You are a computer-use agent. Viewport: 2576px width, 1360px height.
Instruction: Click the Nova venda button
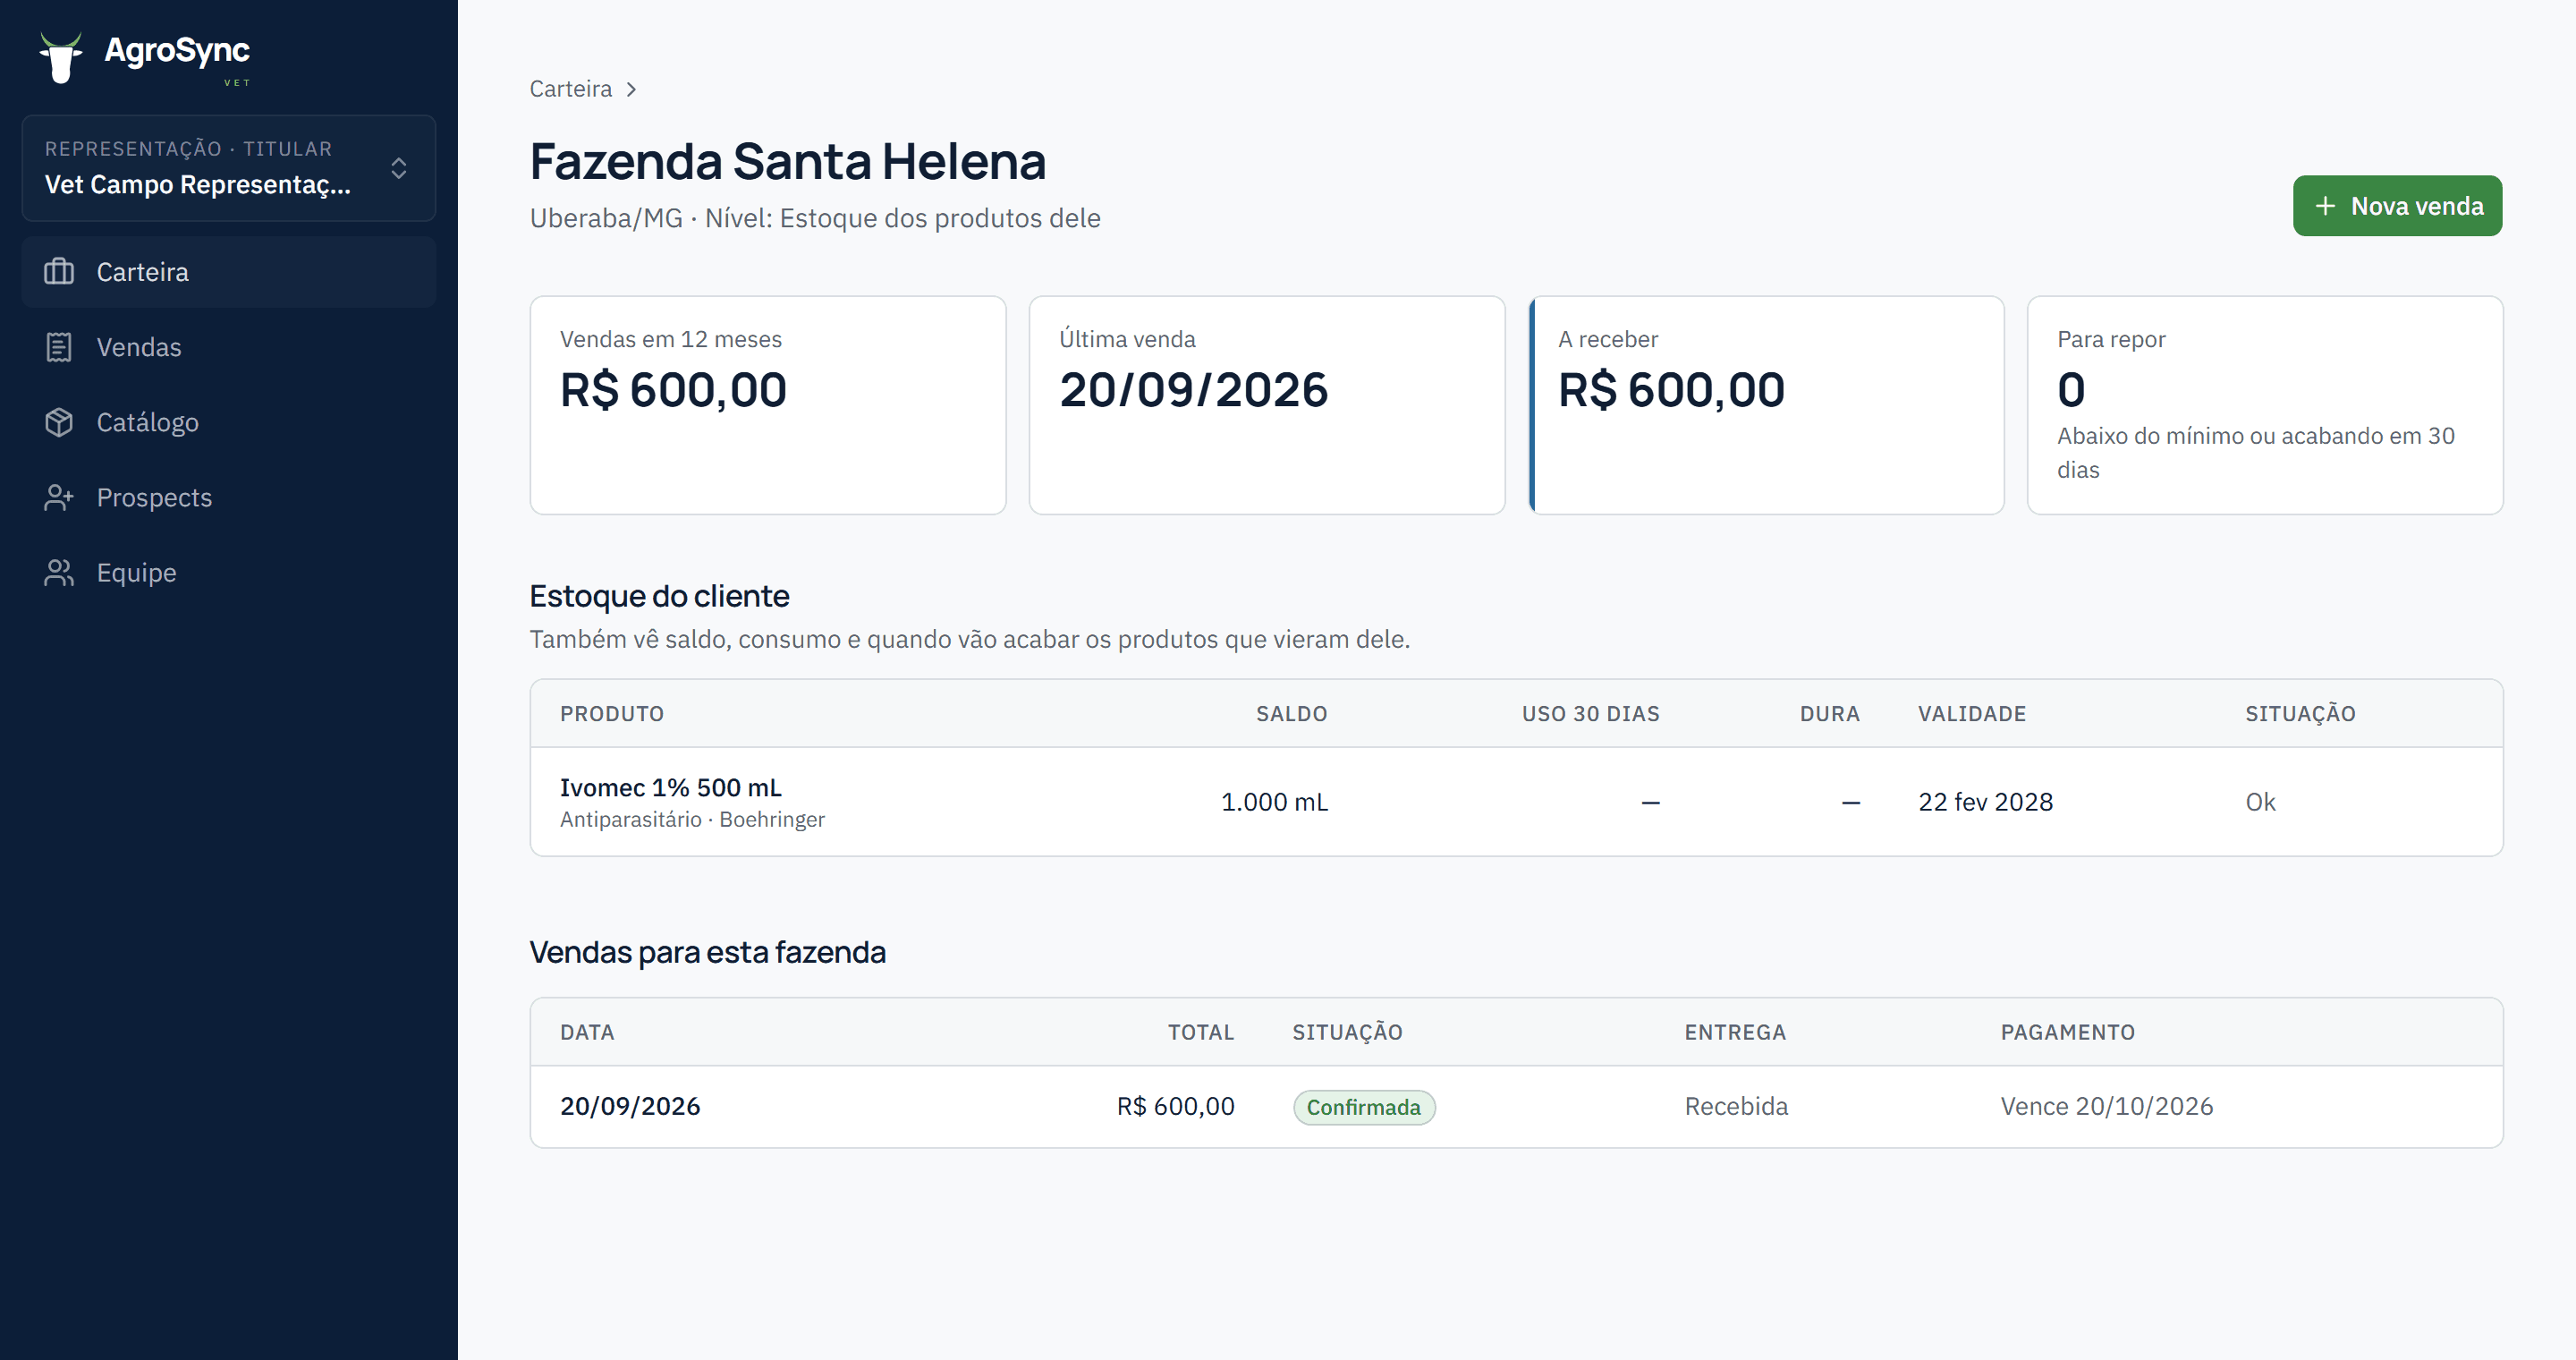point(2397,206)
